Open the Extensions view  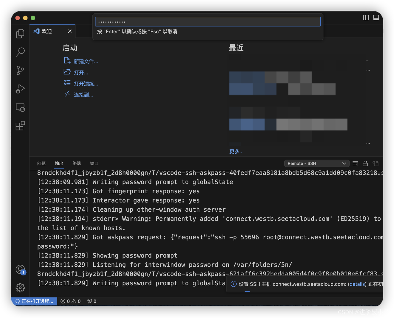point(20,126)
